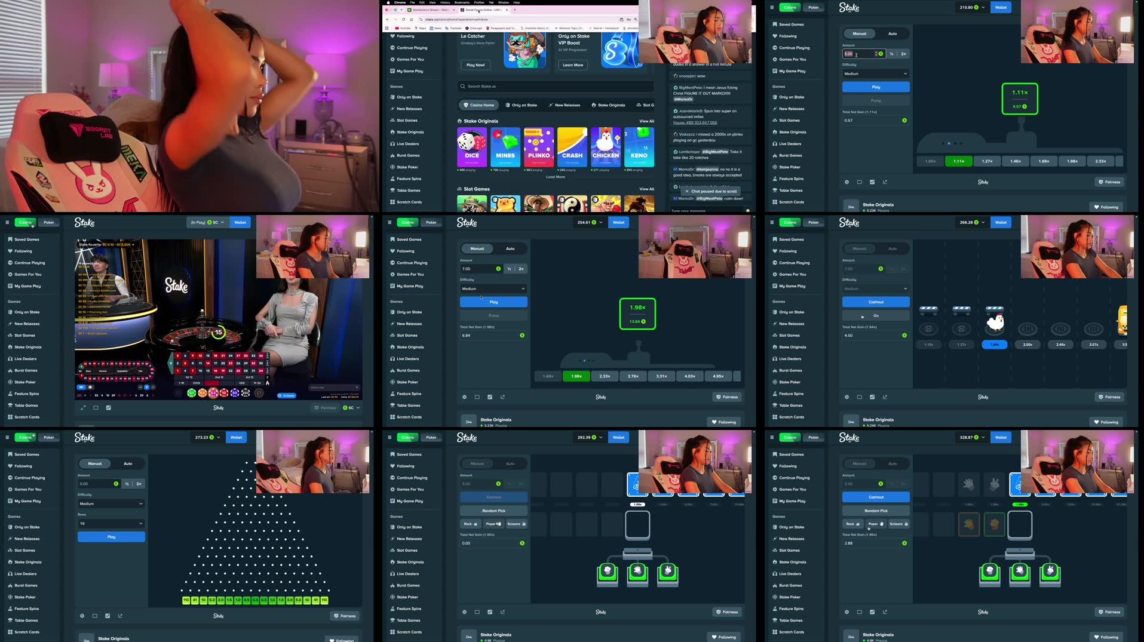Click the 2x bet button in 210.80 frame

tap(903, 54)
